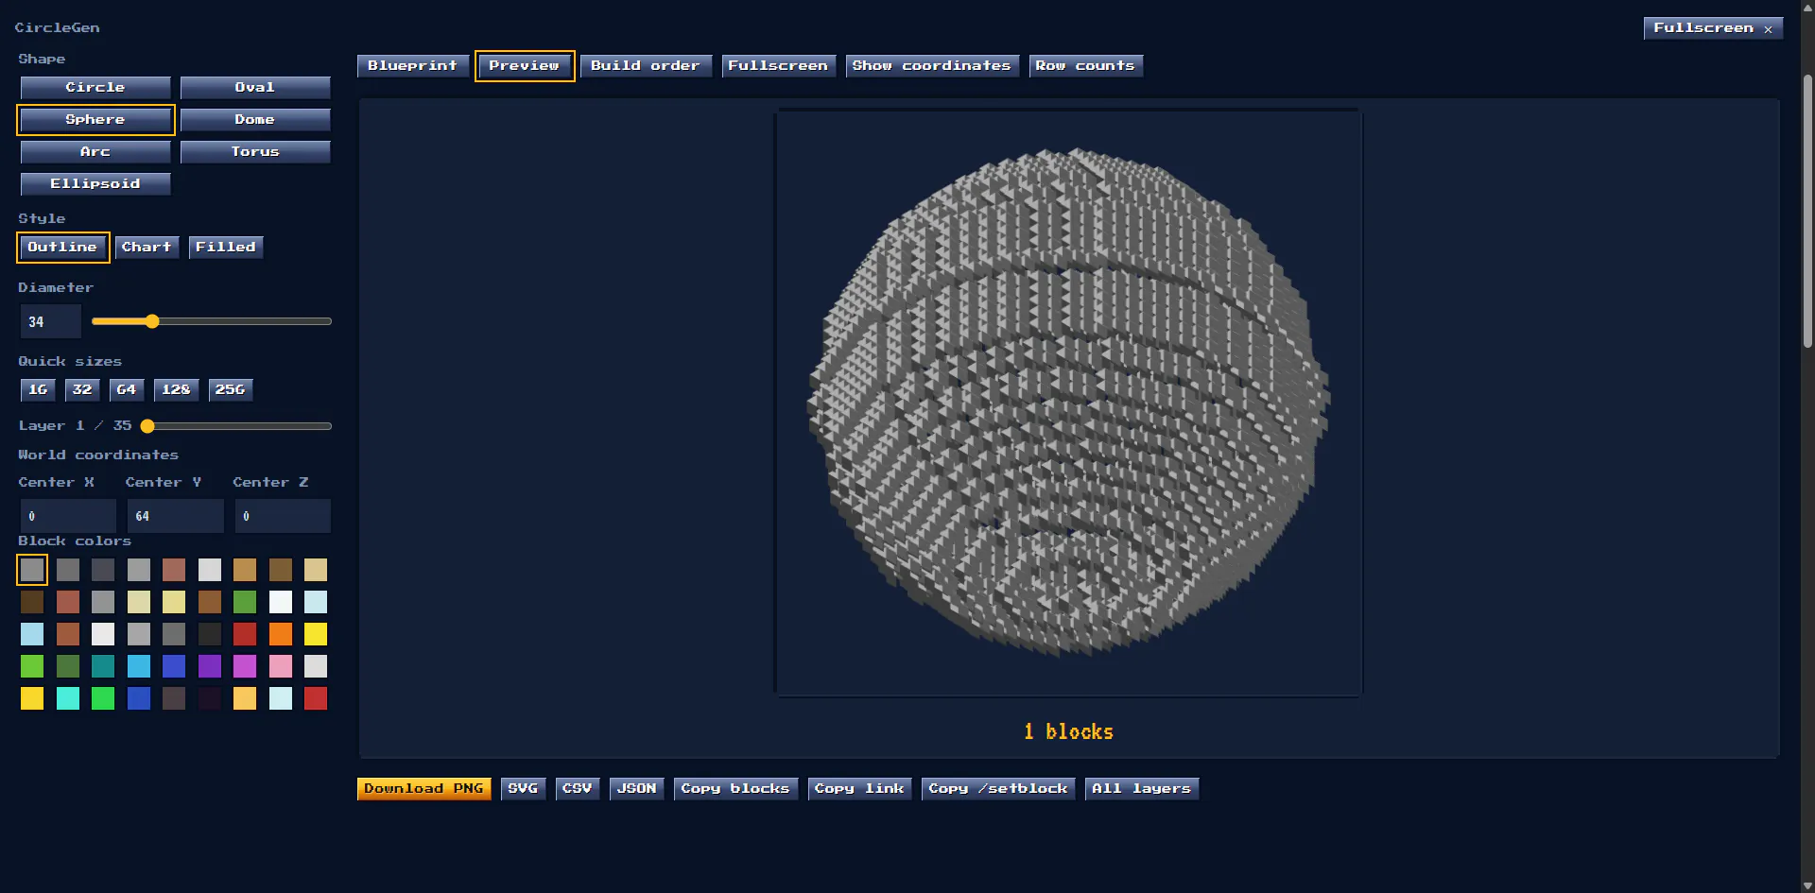Select the Arc shape

(x=95, y=151)
